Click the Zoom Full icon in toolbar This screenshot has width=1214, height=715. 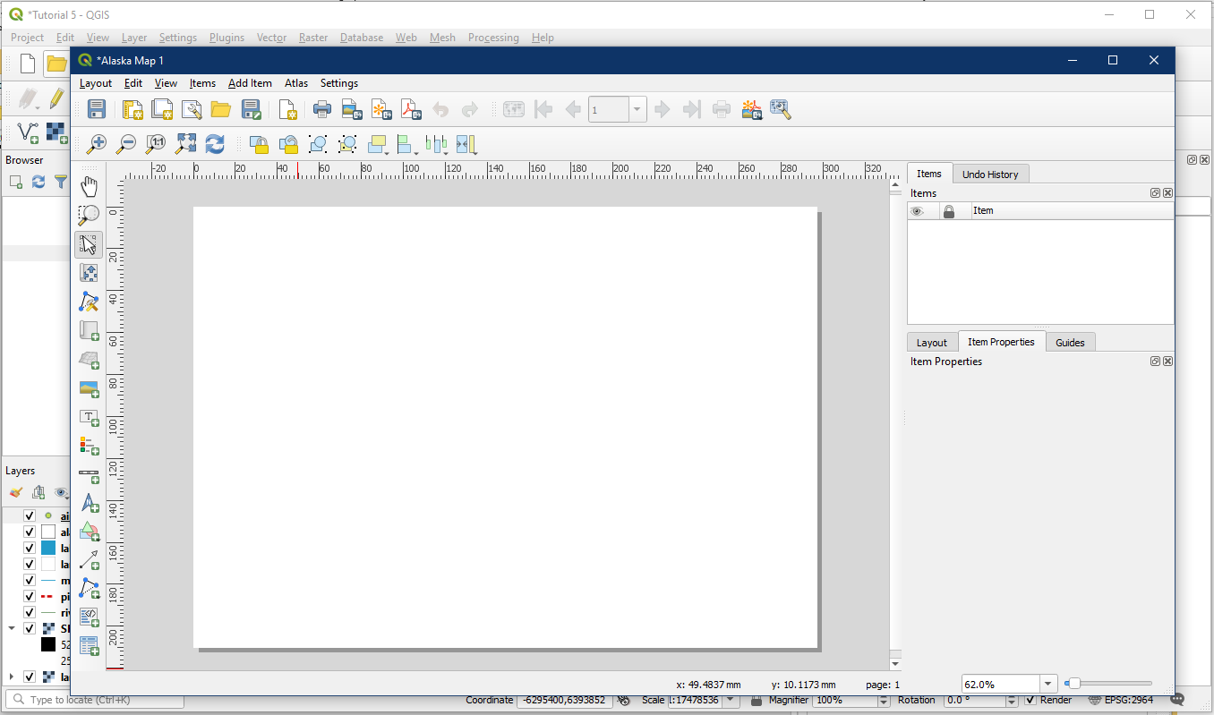click(x=185, y=143)
